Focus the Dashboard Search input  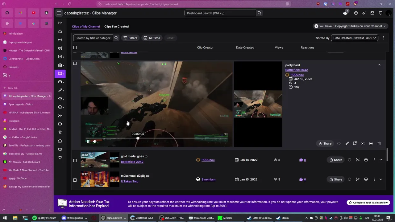pyautogui.click(x=220, y=13)
